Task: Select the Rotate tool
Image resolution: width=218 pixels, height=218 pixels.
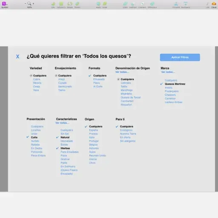Action: pyautogui.click(x=70, y=4)
